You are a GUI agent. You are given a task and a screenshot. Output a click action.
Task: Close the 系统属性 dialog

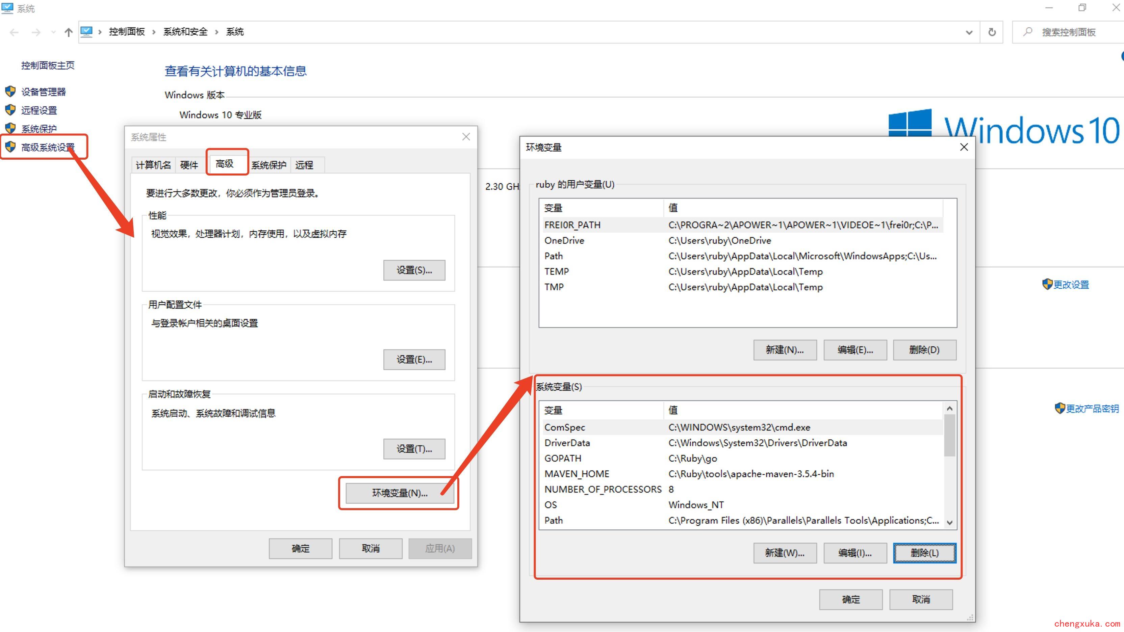[466, 137]
